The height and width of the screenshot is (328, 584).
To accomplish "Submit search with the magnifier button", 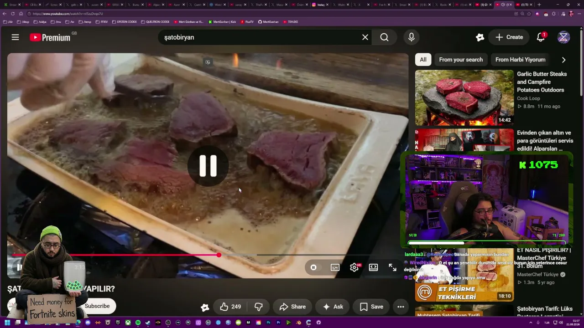I will [385, 37].
